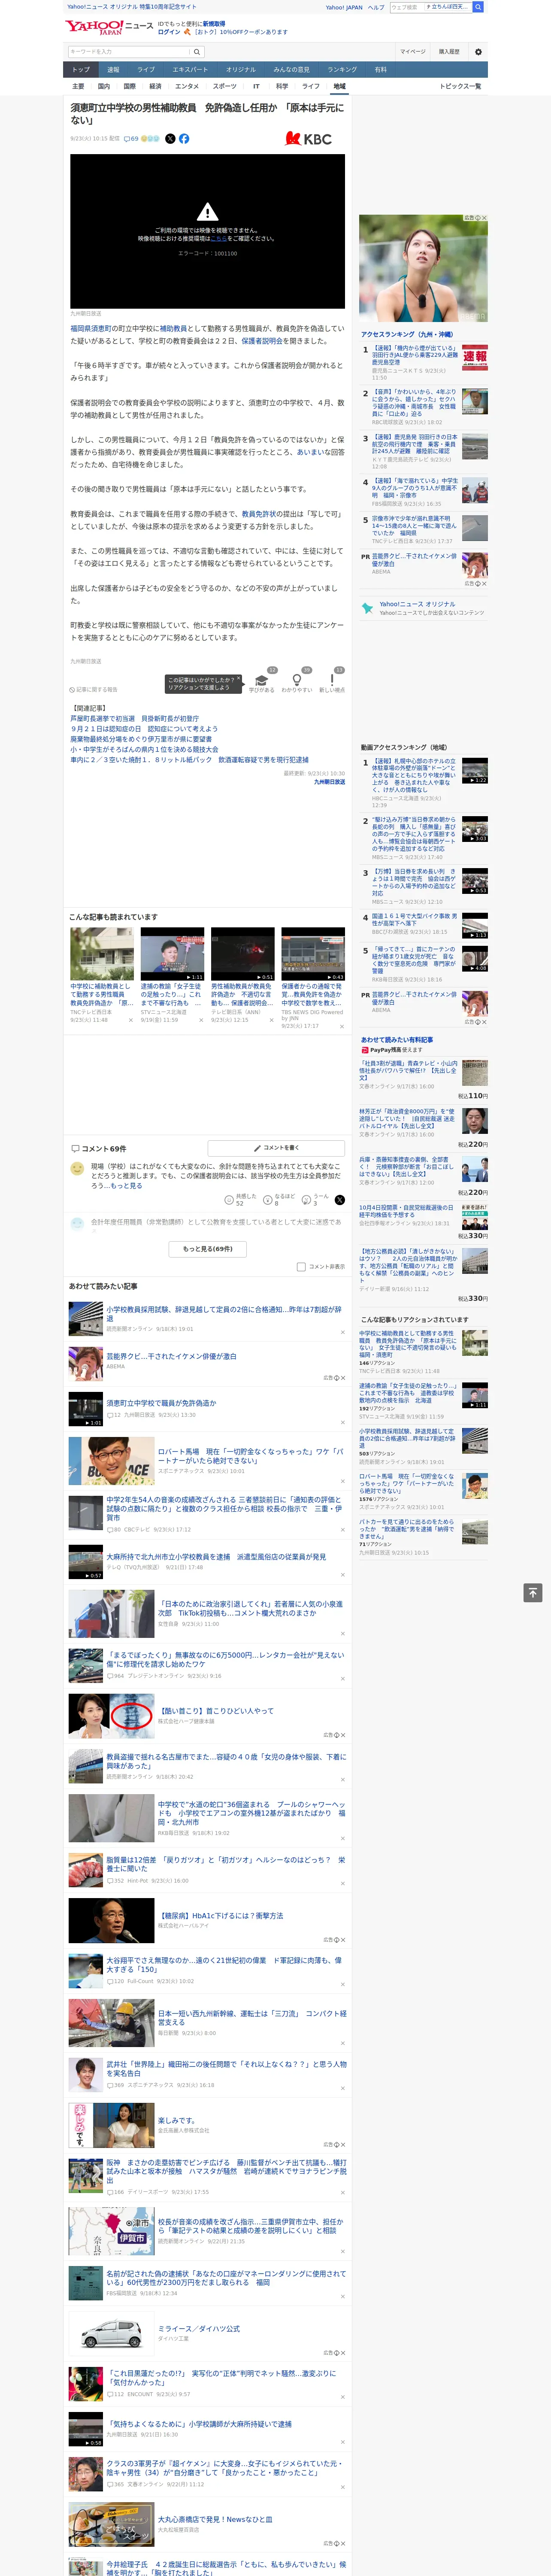Click inside the keyword search field

coord(129,51)
